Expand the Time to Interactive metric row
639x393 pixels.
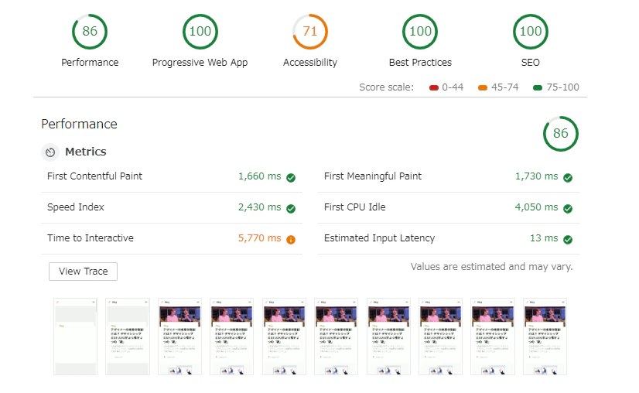[x=172, y=239]
